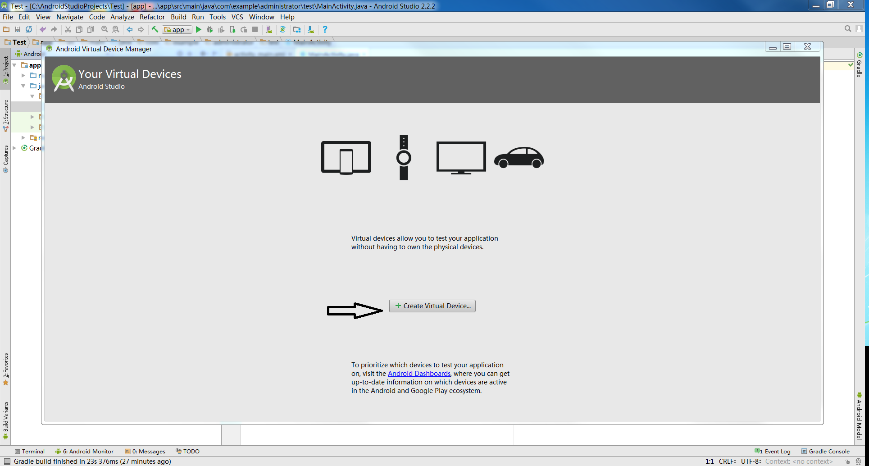Image resolution: width=869 pixels, height=466 pixels.
Task: Click the CRLF line separator in status bar
Action: pos(728,461)
